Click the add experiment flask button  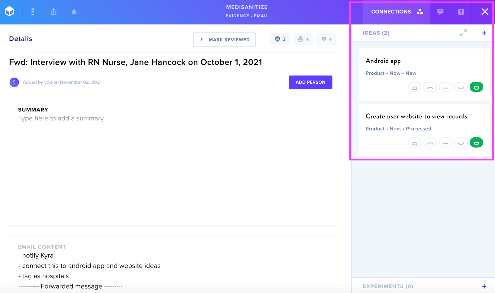pos(303,39)
